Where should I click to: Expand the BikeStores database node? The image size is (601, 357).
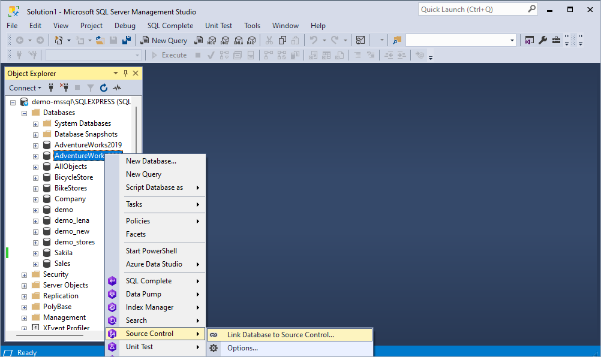tap(35, 189)
